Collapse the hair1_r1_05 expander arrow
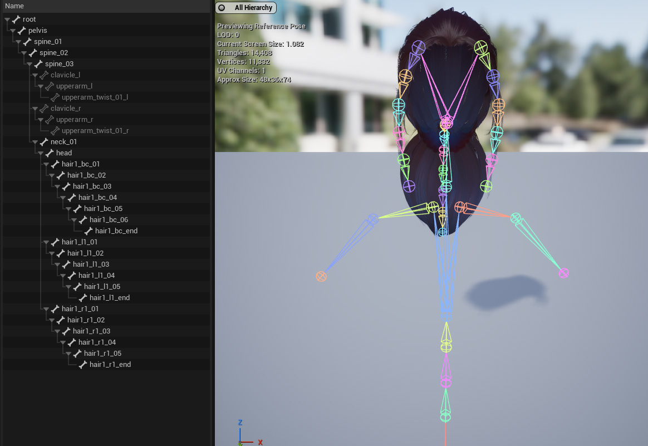The image size is (648, 446). [x=68, y=354]
